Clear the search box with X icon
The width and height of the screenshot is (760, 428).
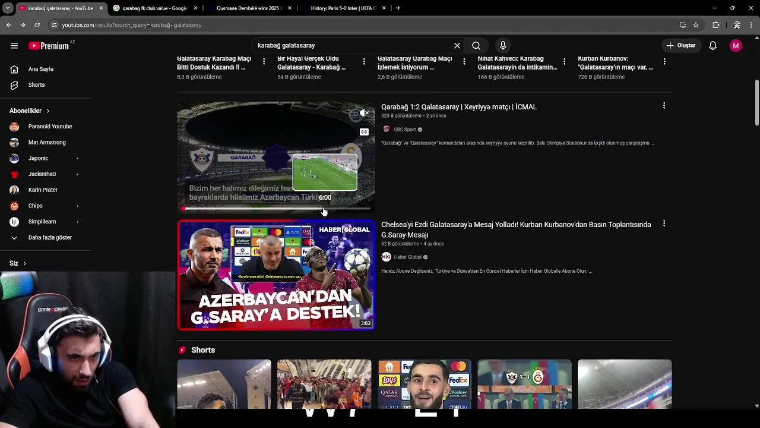tap(457, 46)
